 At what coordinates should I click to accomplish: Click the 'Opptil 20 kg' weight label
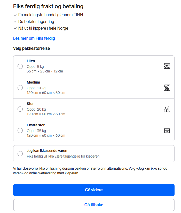point(36,109)
